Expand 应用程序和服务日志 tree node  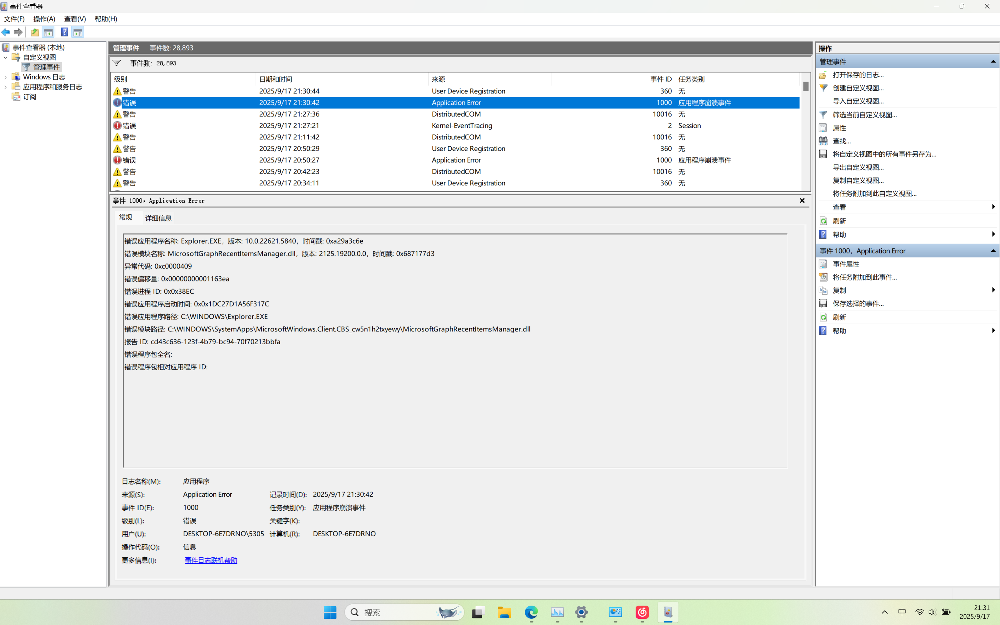[x=5, y=87]
